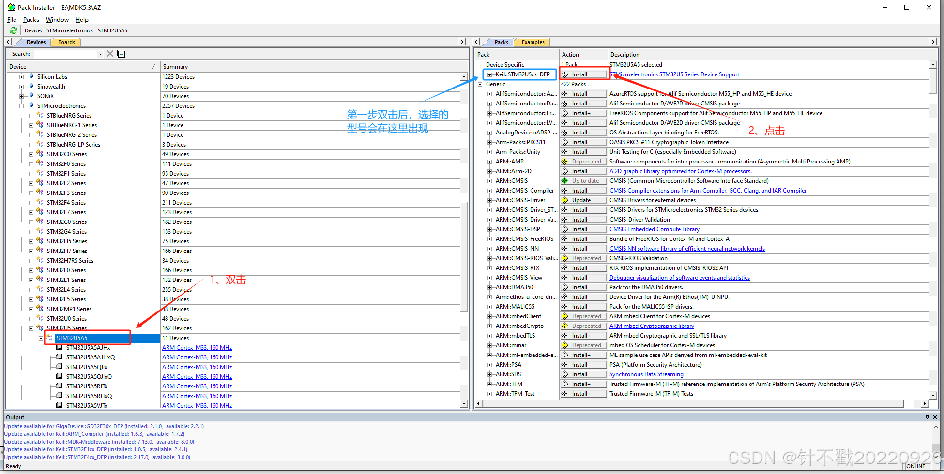Image resolution: width=944 pixels, height=474 pixels.
Task: Clear the search with the X icon
Action: click(110, 54)
